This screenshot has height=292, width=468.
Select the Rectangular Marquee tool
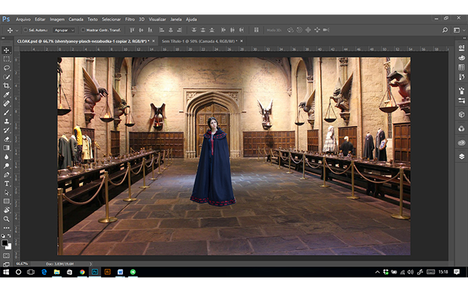6,59
